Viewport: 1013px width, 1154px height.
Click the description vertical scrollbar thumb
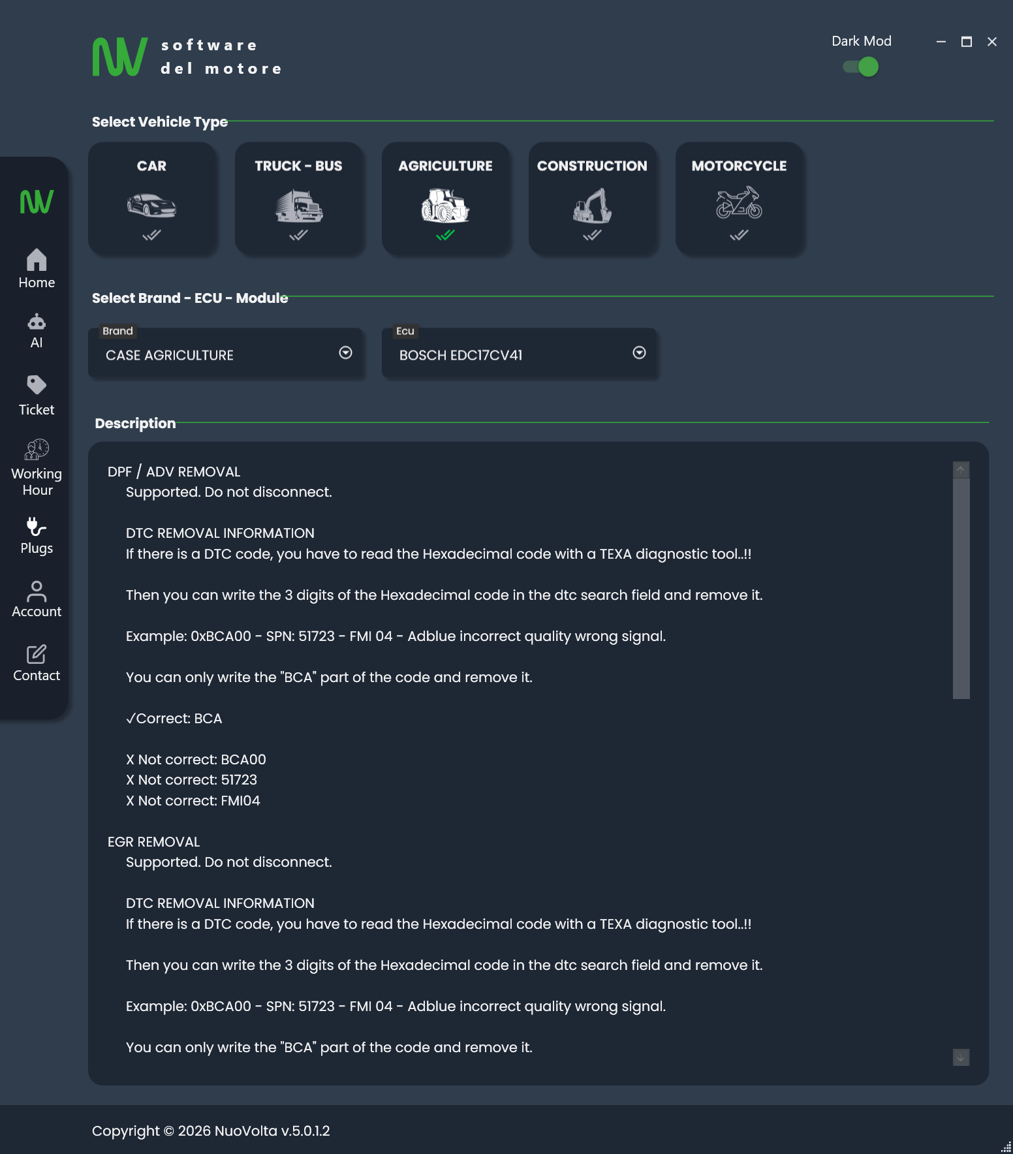pyautogui.click(x=961, y=589)
